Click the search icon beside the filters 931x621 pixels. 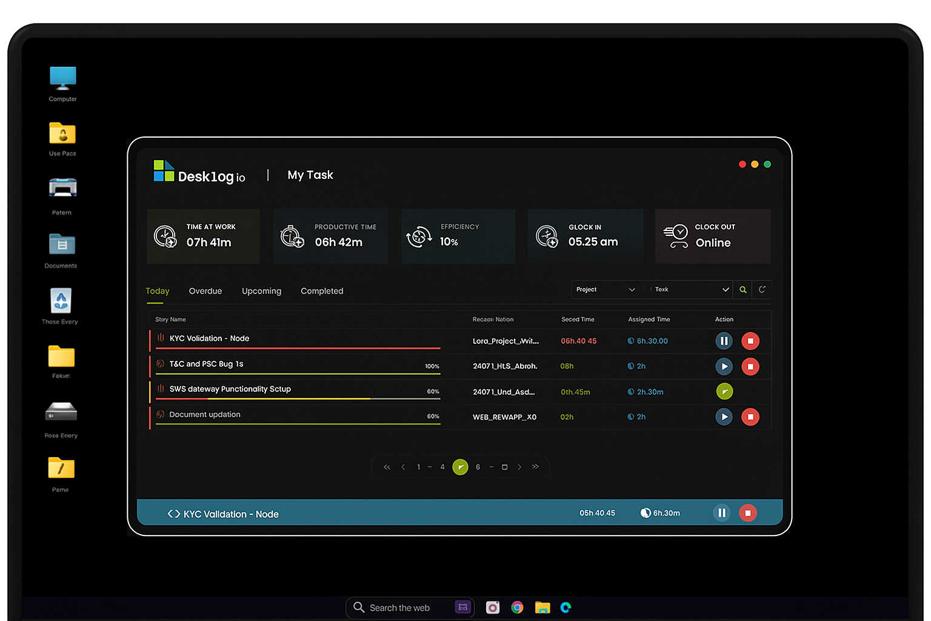coord(742,290)
